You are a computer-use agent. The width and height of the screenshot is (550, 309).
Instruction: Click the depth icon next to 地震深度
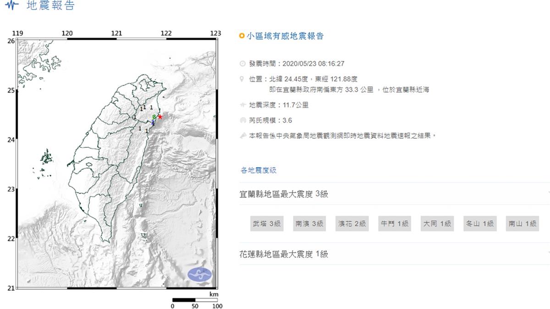pyautogui.click(x=242, y=105)
